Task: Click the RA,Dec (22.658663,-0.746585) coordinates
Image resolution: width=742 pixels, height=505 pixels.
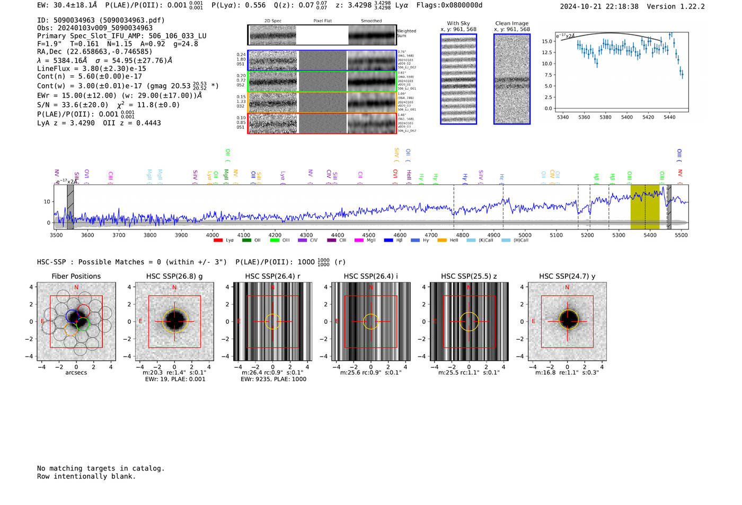Action: click(94, 51)
